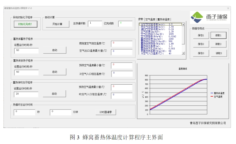This screenshot has height=144, width=236.
Task: Focus 设置运行时间 field in 蓄热体放热子程序
Action: point(26,72)
